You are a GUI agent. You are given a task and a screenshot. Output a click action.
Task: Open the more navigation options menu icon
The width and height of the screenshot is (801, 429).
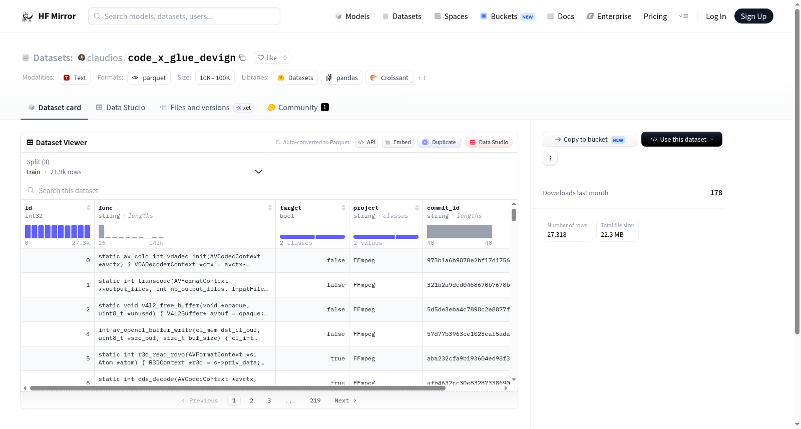683,16
